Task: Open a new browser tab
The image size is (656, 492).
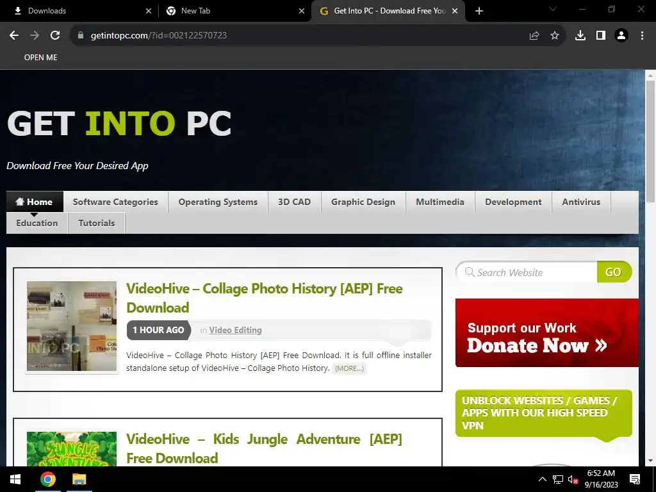Action: (479, 11)
